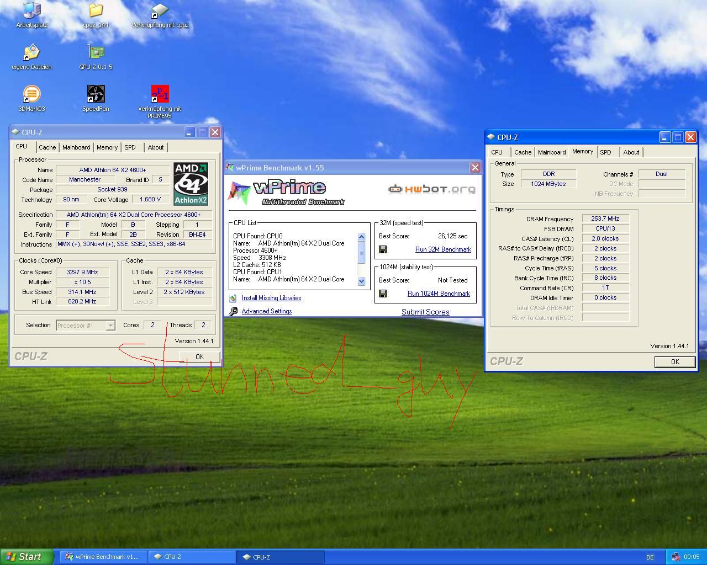The image size is (707, 565).
Task: Open Advanced Settings link
Action: (267, 311)
